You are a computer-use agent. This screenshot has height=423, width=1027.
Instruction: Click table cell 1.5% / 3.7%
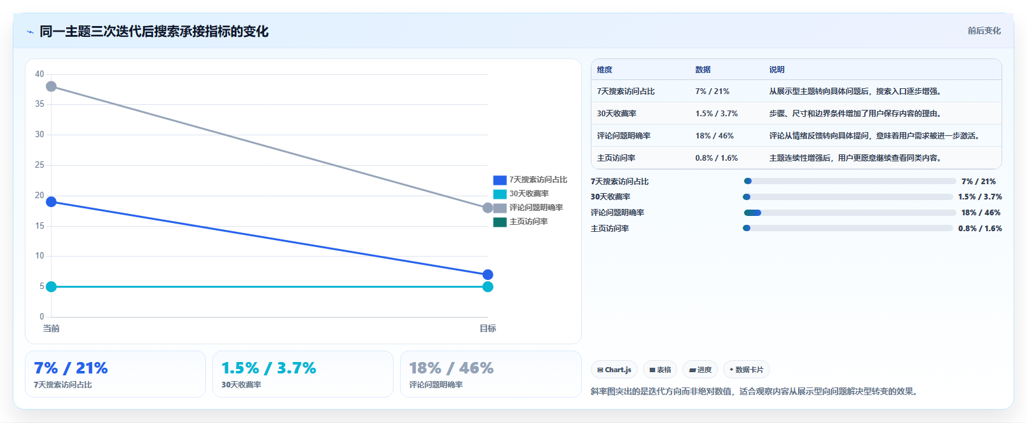point(717,114)
